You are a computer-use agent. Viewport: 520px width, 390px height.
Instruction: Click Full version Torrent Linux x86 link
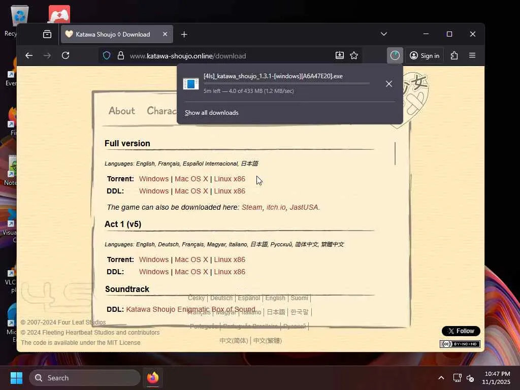click(230, 179)
